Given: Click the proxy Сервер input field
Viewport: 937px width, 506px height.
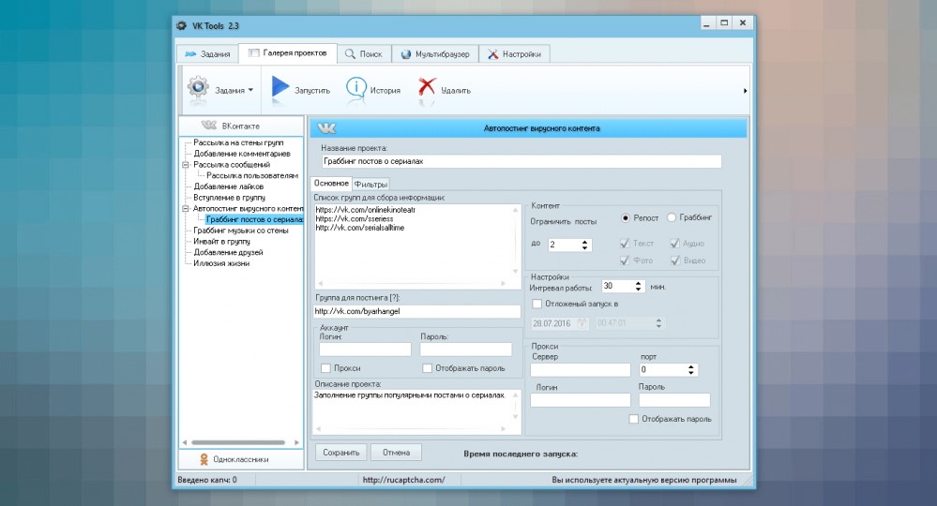Looking at the screenshot, I should (581, 370).
